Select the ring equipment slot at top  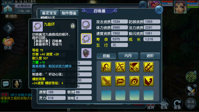coord(86,25)
